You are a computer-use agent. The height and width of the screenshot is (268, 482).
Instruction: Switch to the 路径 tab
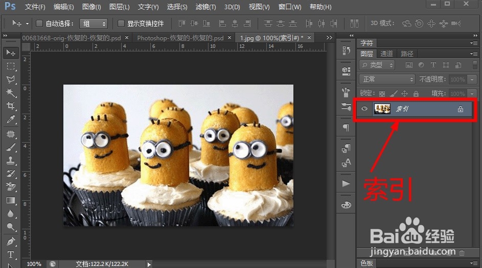tap(407, 53)
